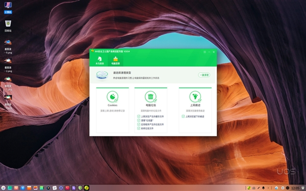Select the Cookies cleanup icon
Image resolution: width=306 pixels, height=191 pixels.
click(113, 96)
